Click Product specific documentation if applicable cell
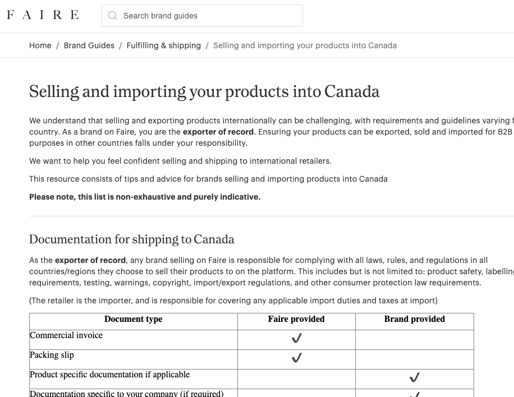Image resolution: width=514 pixels, height=397 pixels. click(110, 375)
